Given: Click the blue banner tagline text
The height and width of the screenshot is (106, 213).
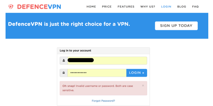Looking at the screenshot, I should pos(69,24).
